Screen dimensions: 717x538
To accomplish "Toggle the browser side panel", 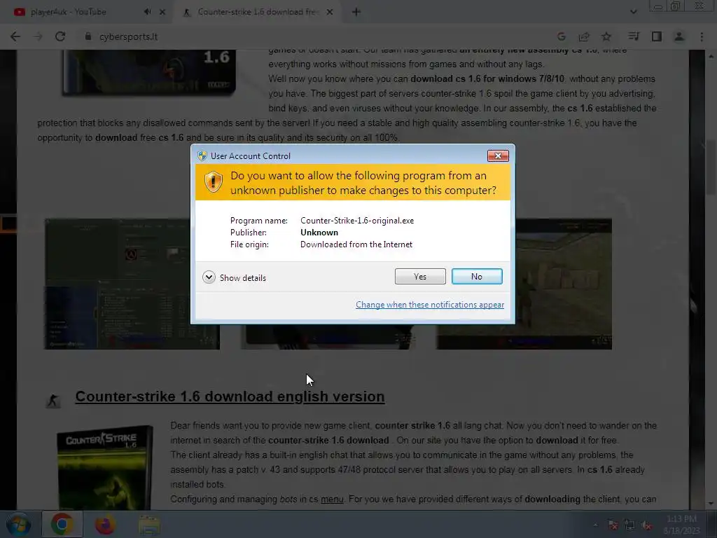I will [657, 36].
